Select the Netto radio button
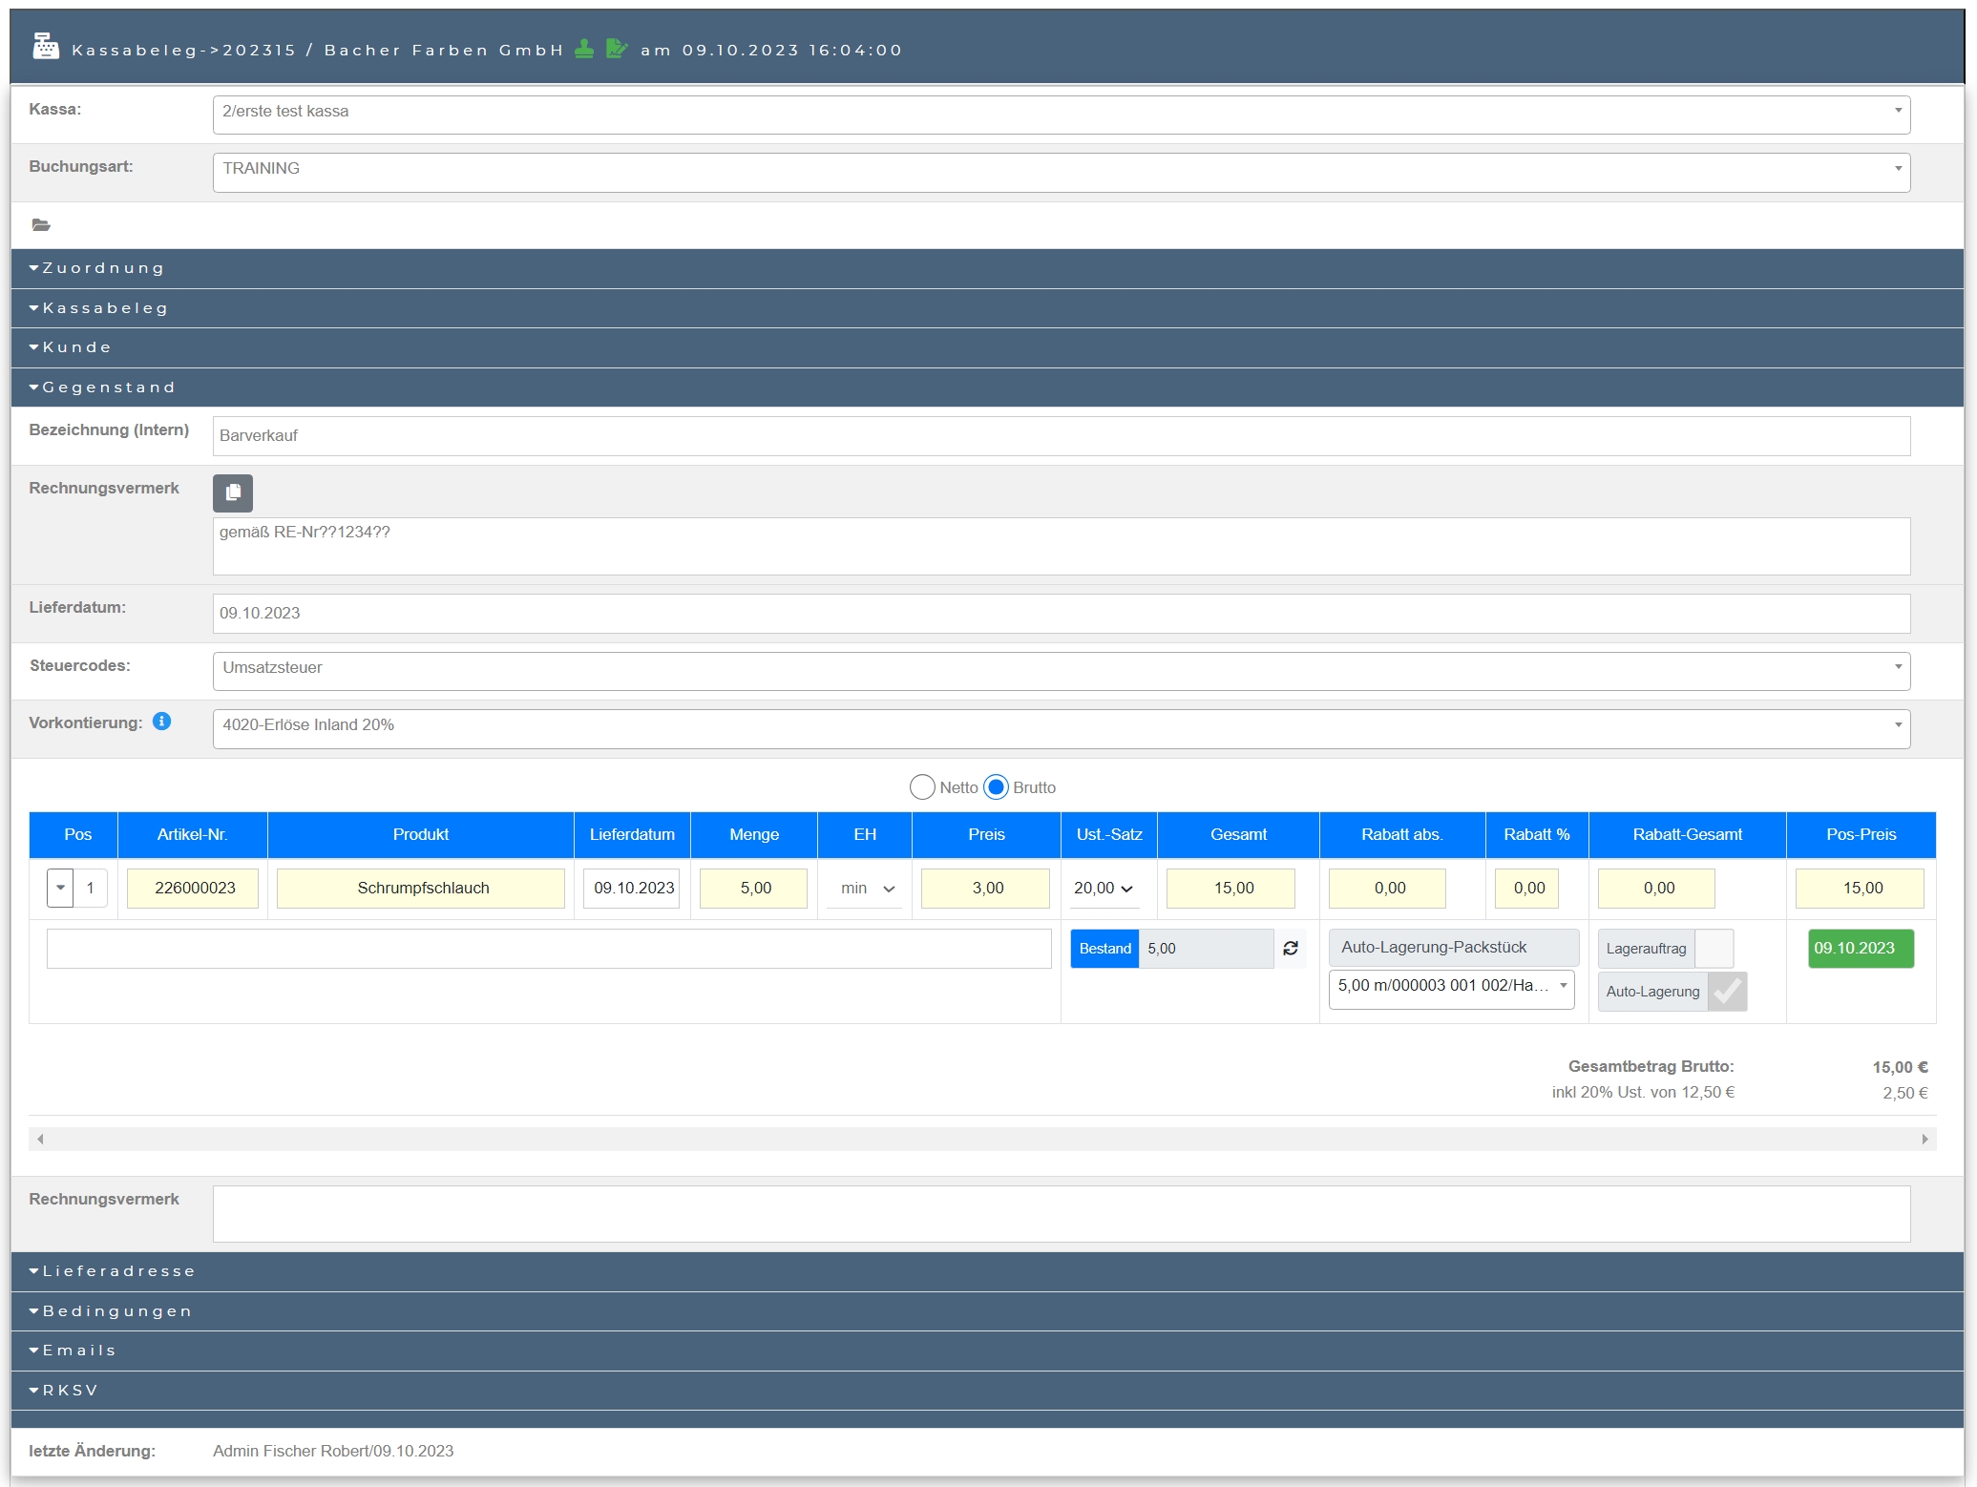This screenshot has width=1977, height=1487. [922, 787]
